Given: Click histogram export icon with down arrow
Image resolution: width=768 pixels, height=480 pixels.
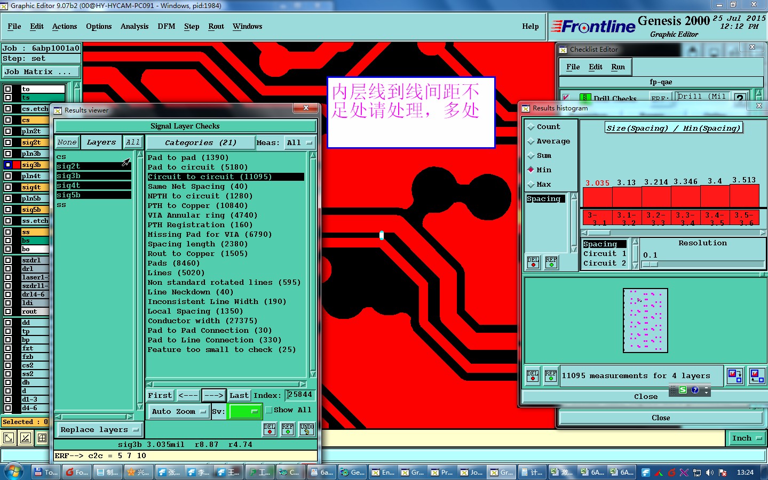Looking at the screenshot, I should pyautogui.click(x=735, y=375).
